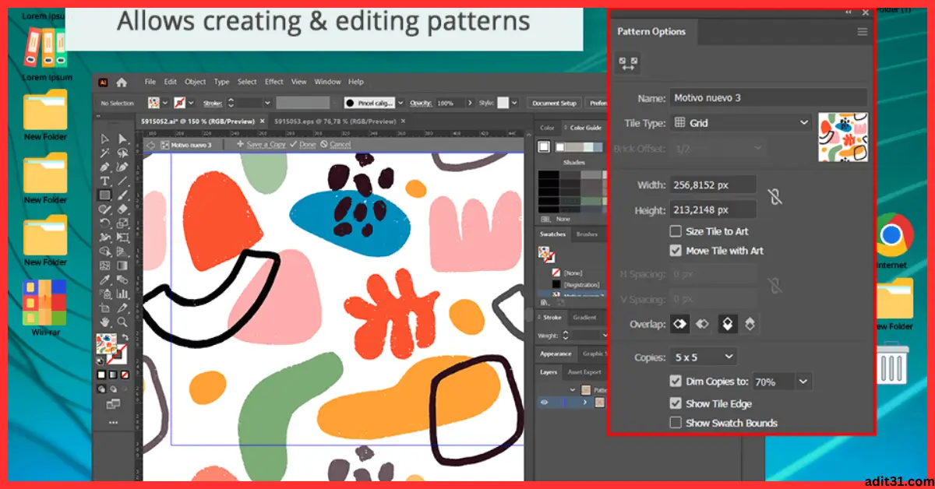Select the Hand tool
Viewport: 935px width, 489px height.
click(104, 322)
